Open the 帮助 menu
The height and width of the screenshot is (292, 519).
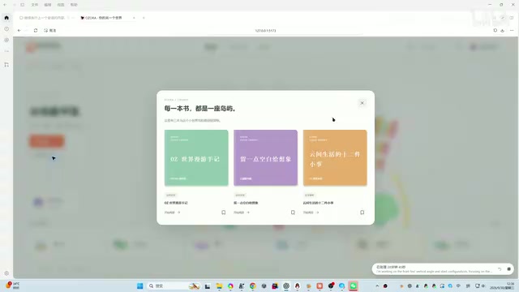(x=74, y=5)
